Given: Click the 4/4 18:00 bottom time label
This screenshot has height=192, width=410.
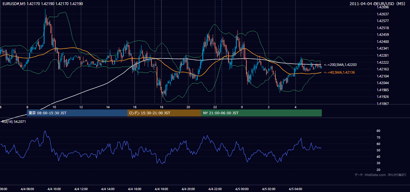Looking at the screenshot, I should 161,189.
